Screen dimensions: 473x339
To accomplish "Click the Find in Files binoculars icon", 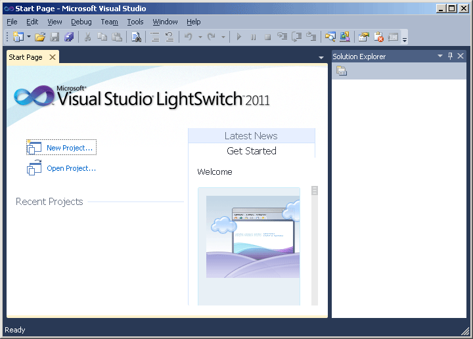I will click(137, 37).
